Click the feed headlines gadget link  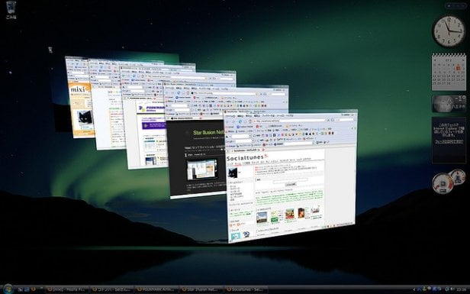click(x=449, y=141)
